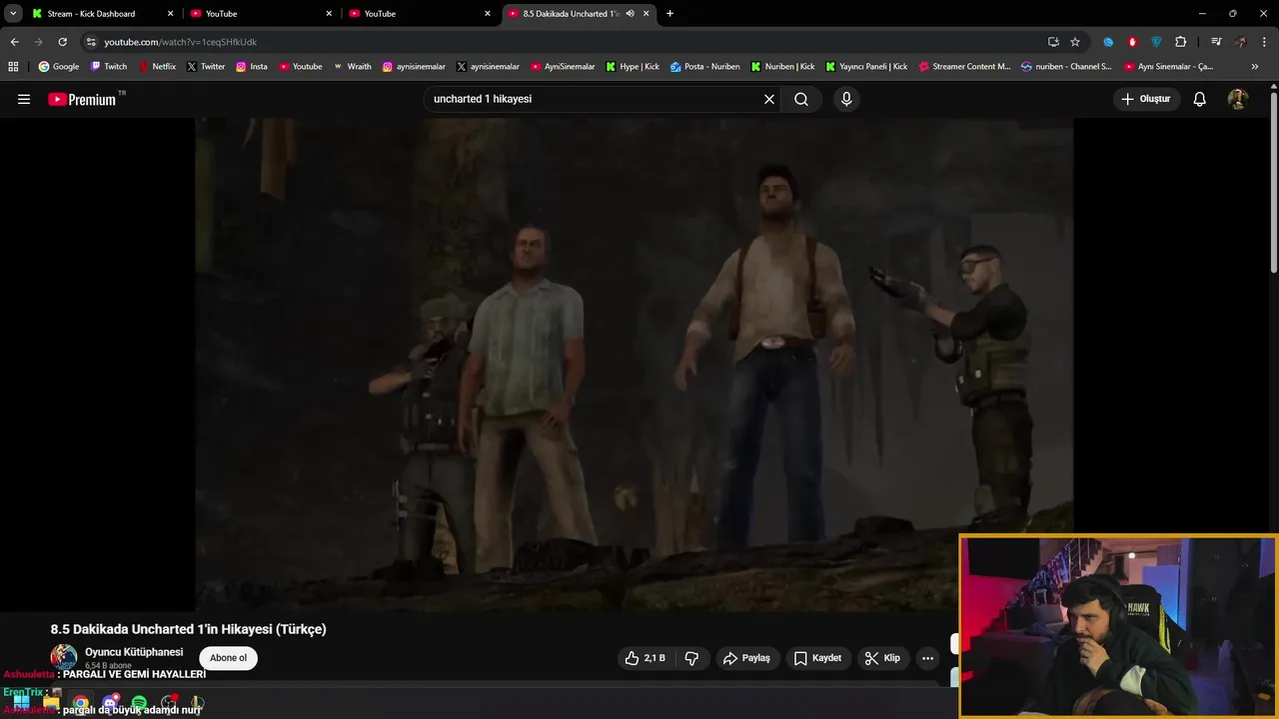Open the Chrome extensions puzzle icon
The width and height of the screenshot is (1279, 719).
[1180, 42]
